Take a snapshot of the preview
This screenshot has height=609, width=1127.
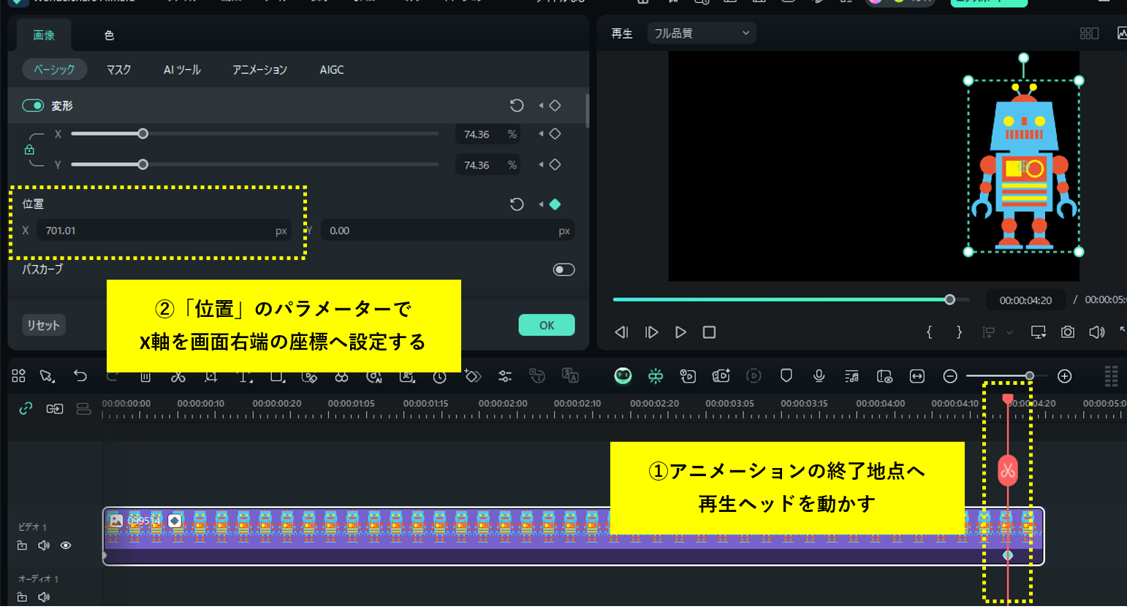[x=1068, y=332]
